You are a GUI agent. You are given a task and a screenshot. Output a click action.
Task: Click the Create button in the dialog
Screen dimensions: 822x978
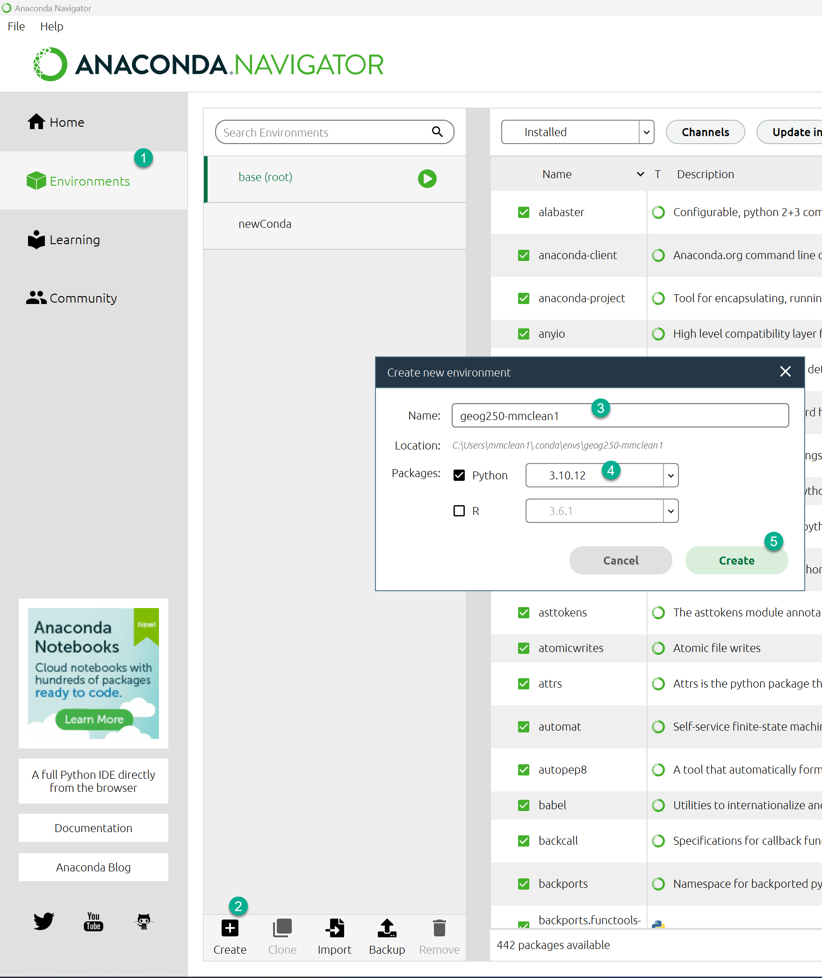(x=736, y=560)
